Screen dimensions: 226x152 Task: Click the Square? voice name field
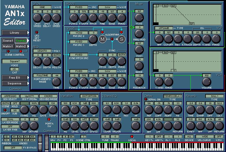(14, 61)
